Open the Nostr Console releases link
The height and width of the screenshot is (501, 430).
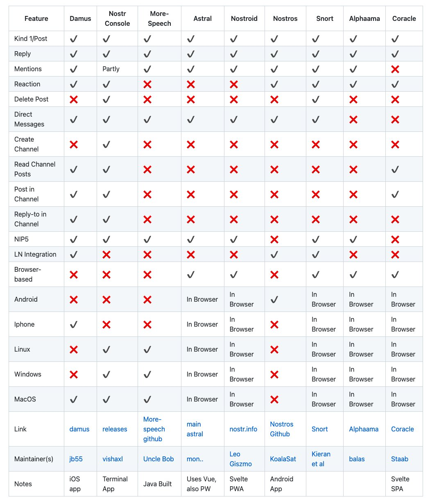click(115, 429)
